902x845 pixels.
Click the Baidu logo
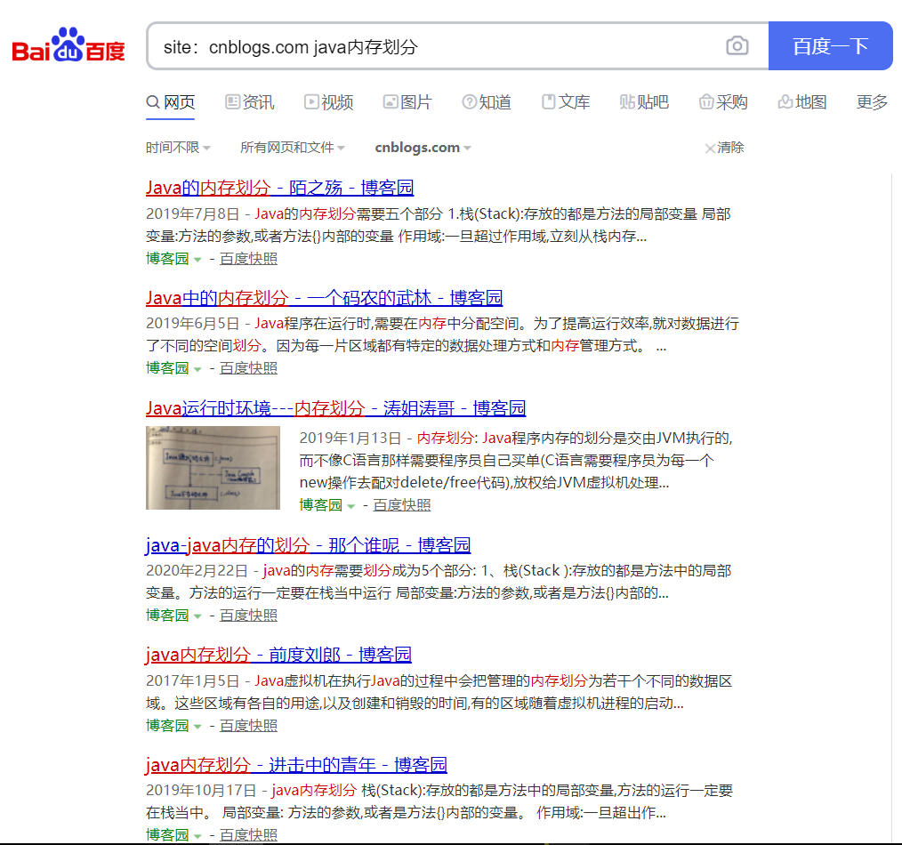67,46
